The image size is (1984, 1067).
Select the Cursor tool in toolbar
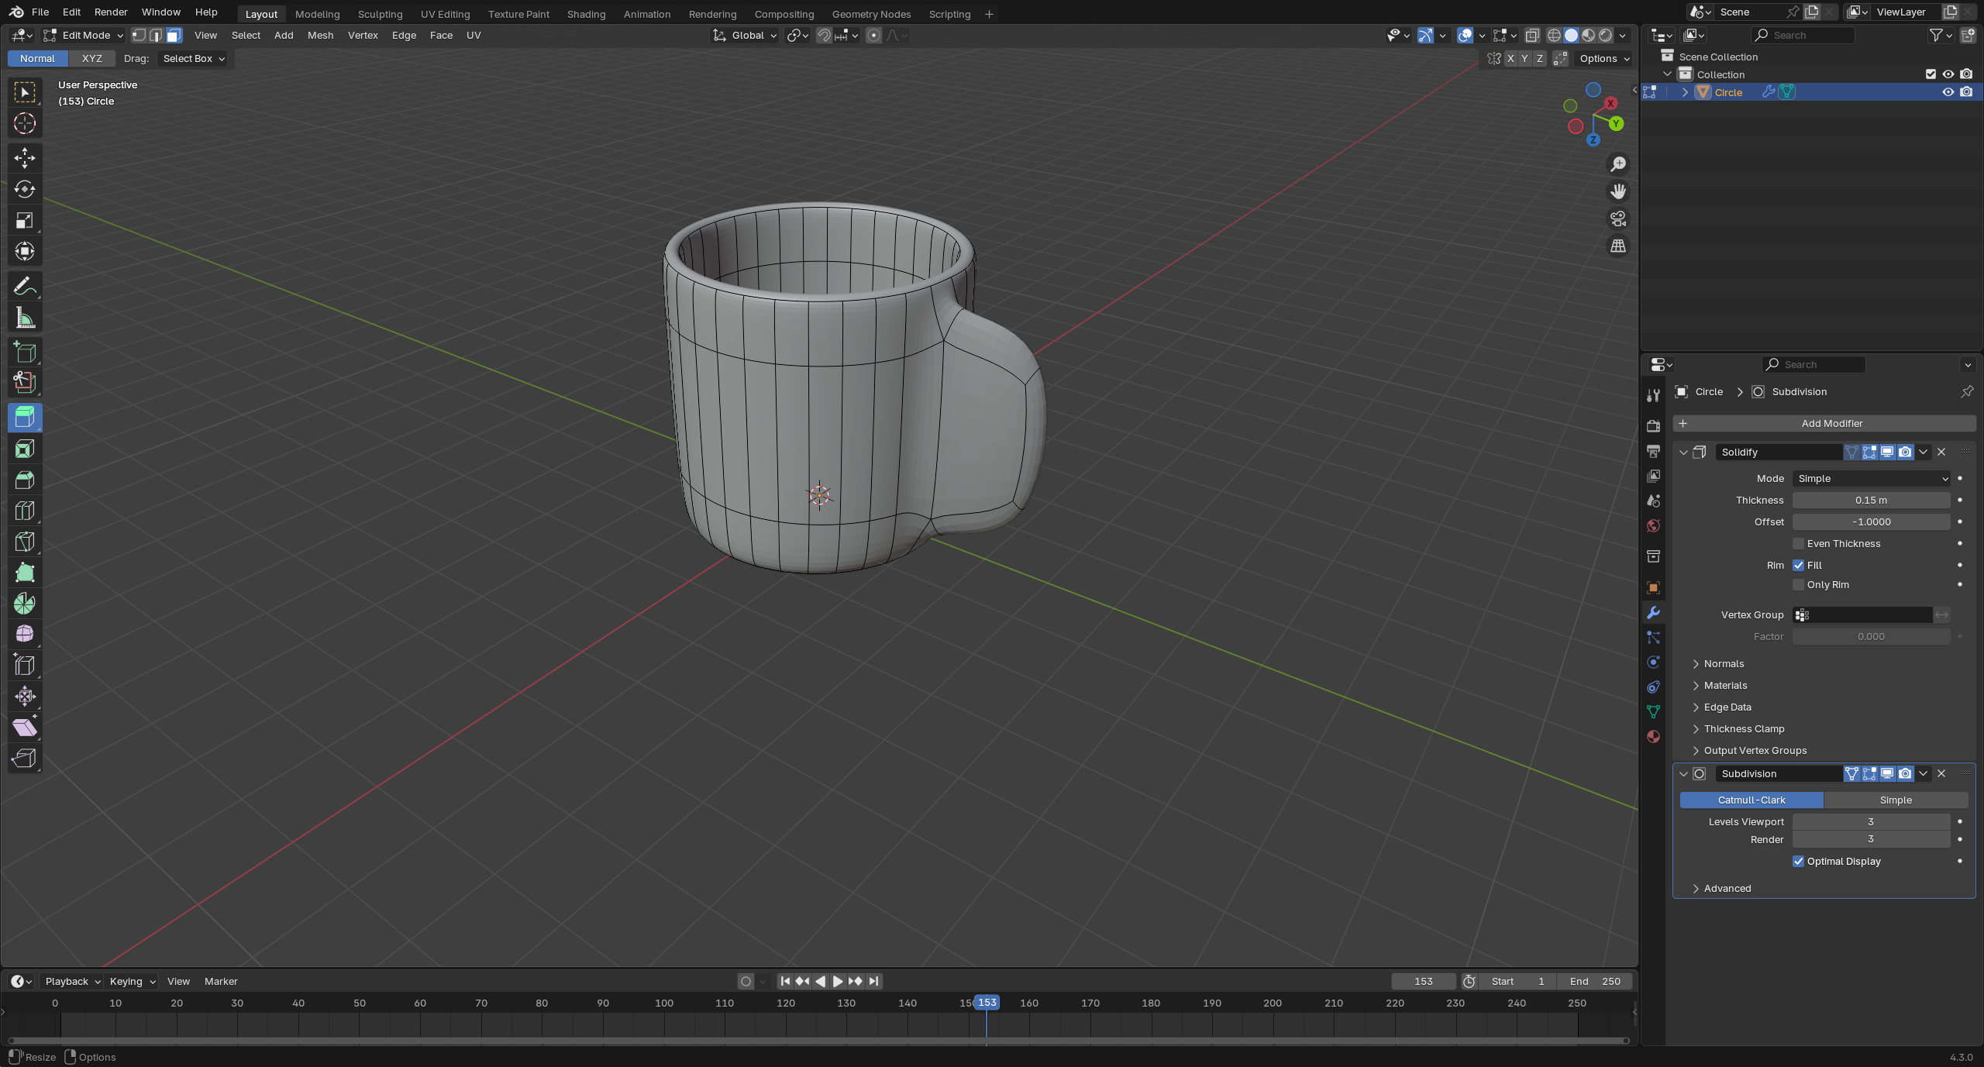coord(25,123)
